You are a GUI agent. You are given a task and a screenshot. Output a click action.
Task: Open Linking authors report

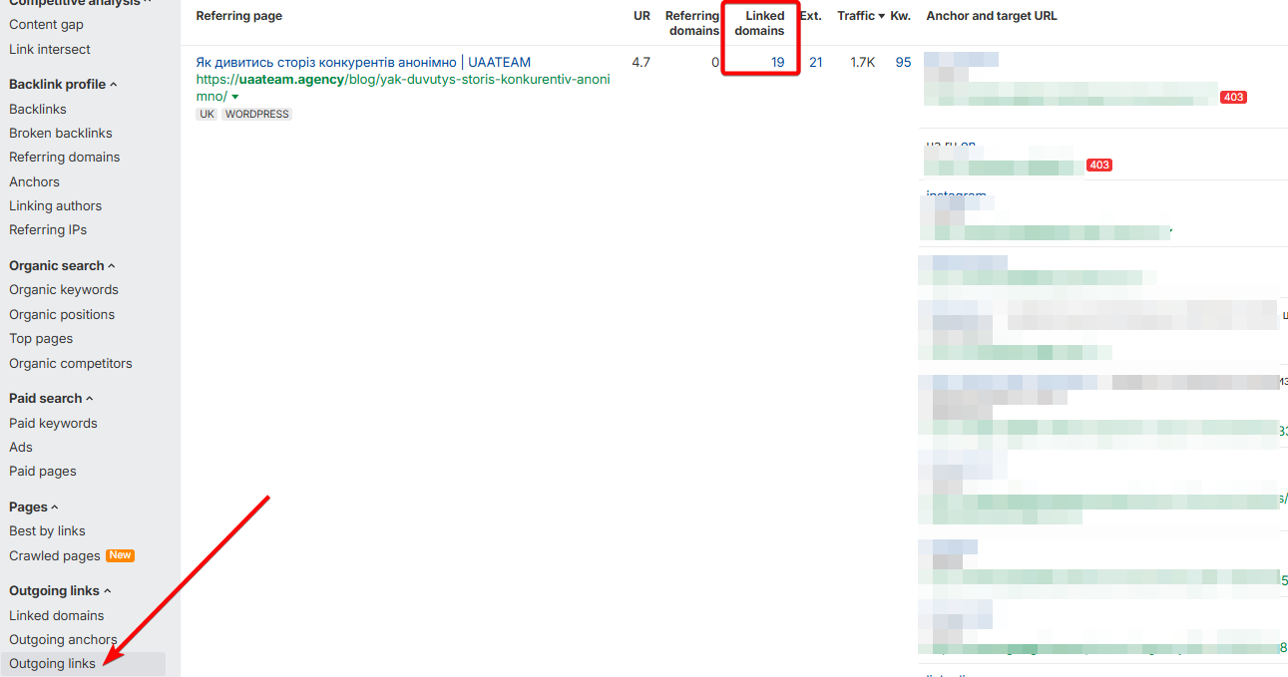pyautogui.click(x=56, y=206)
